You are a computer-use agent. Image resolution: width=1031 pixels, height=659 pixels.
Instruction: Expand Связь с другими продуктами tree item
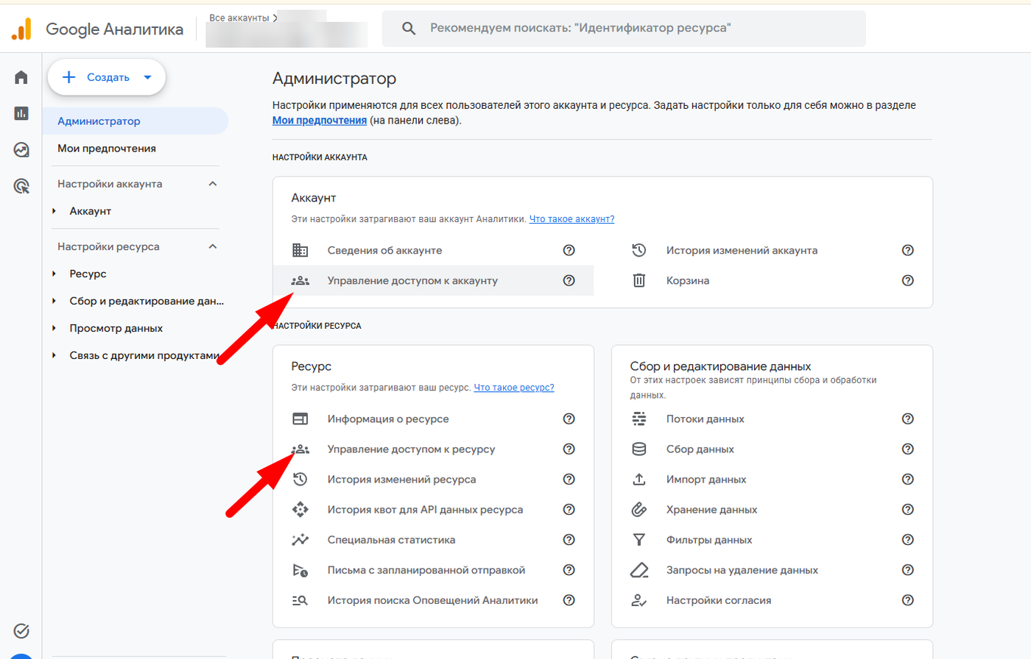(54, 355)
